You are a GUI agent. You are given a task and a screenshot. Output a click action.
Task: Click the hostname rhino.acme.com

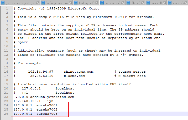pyautogui.click(x=79, y=72)
